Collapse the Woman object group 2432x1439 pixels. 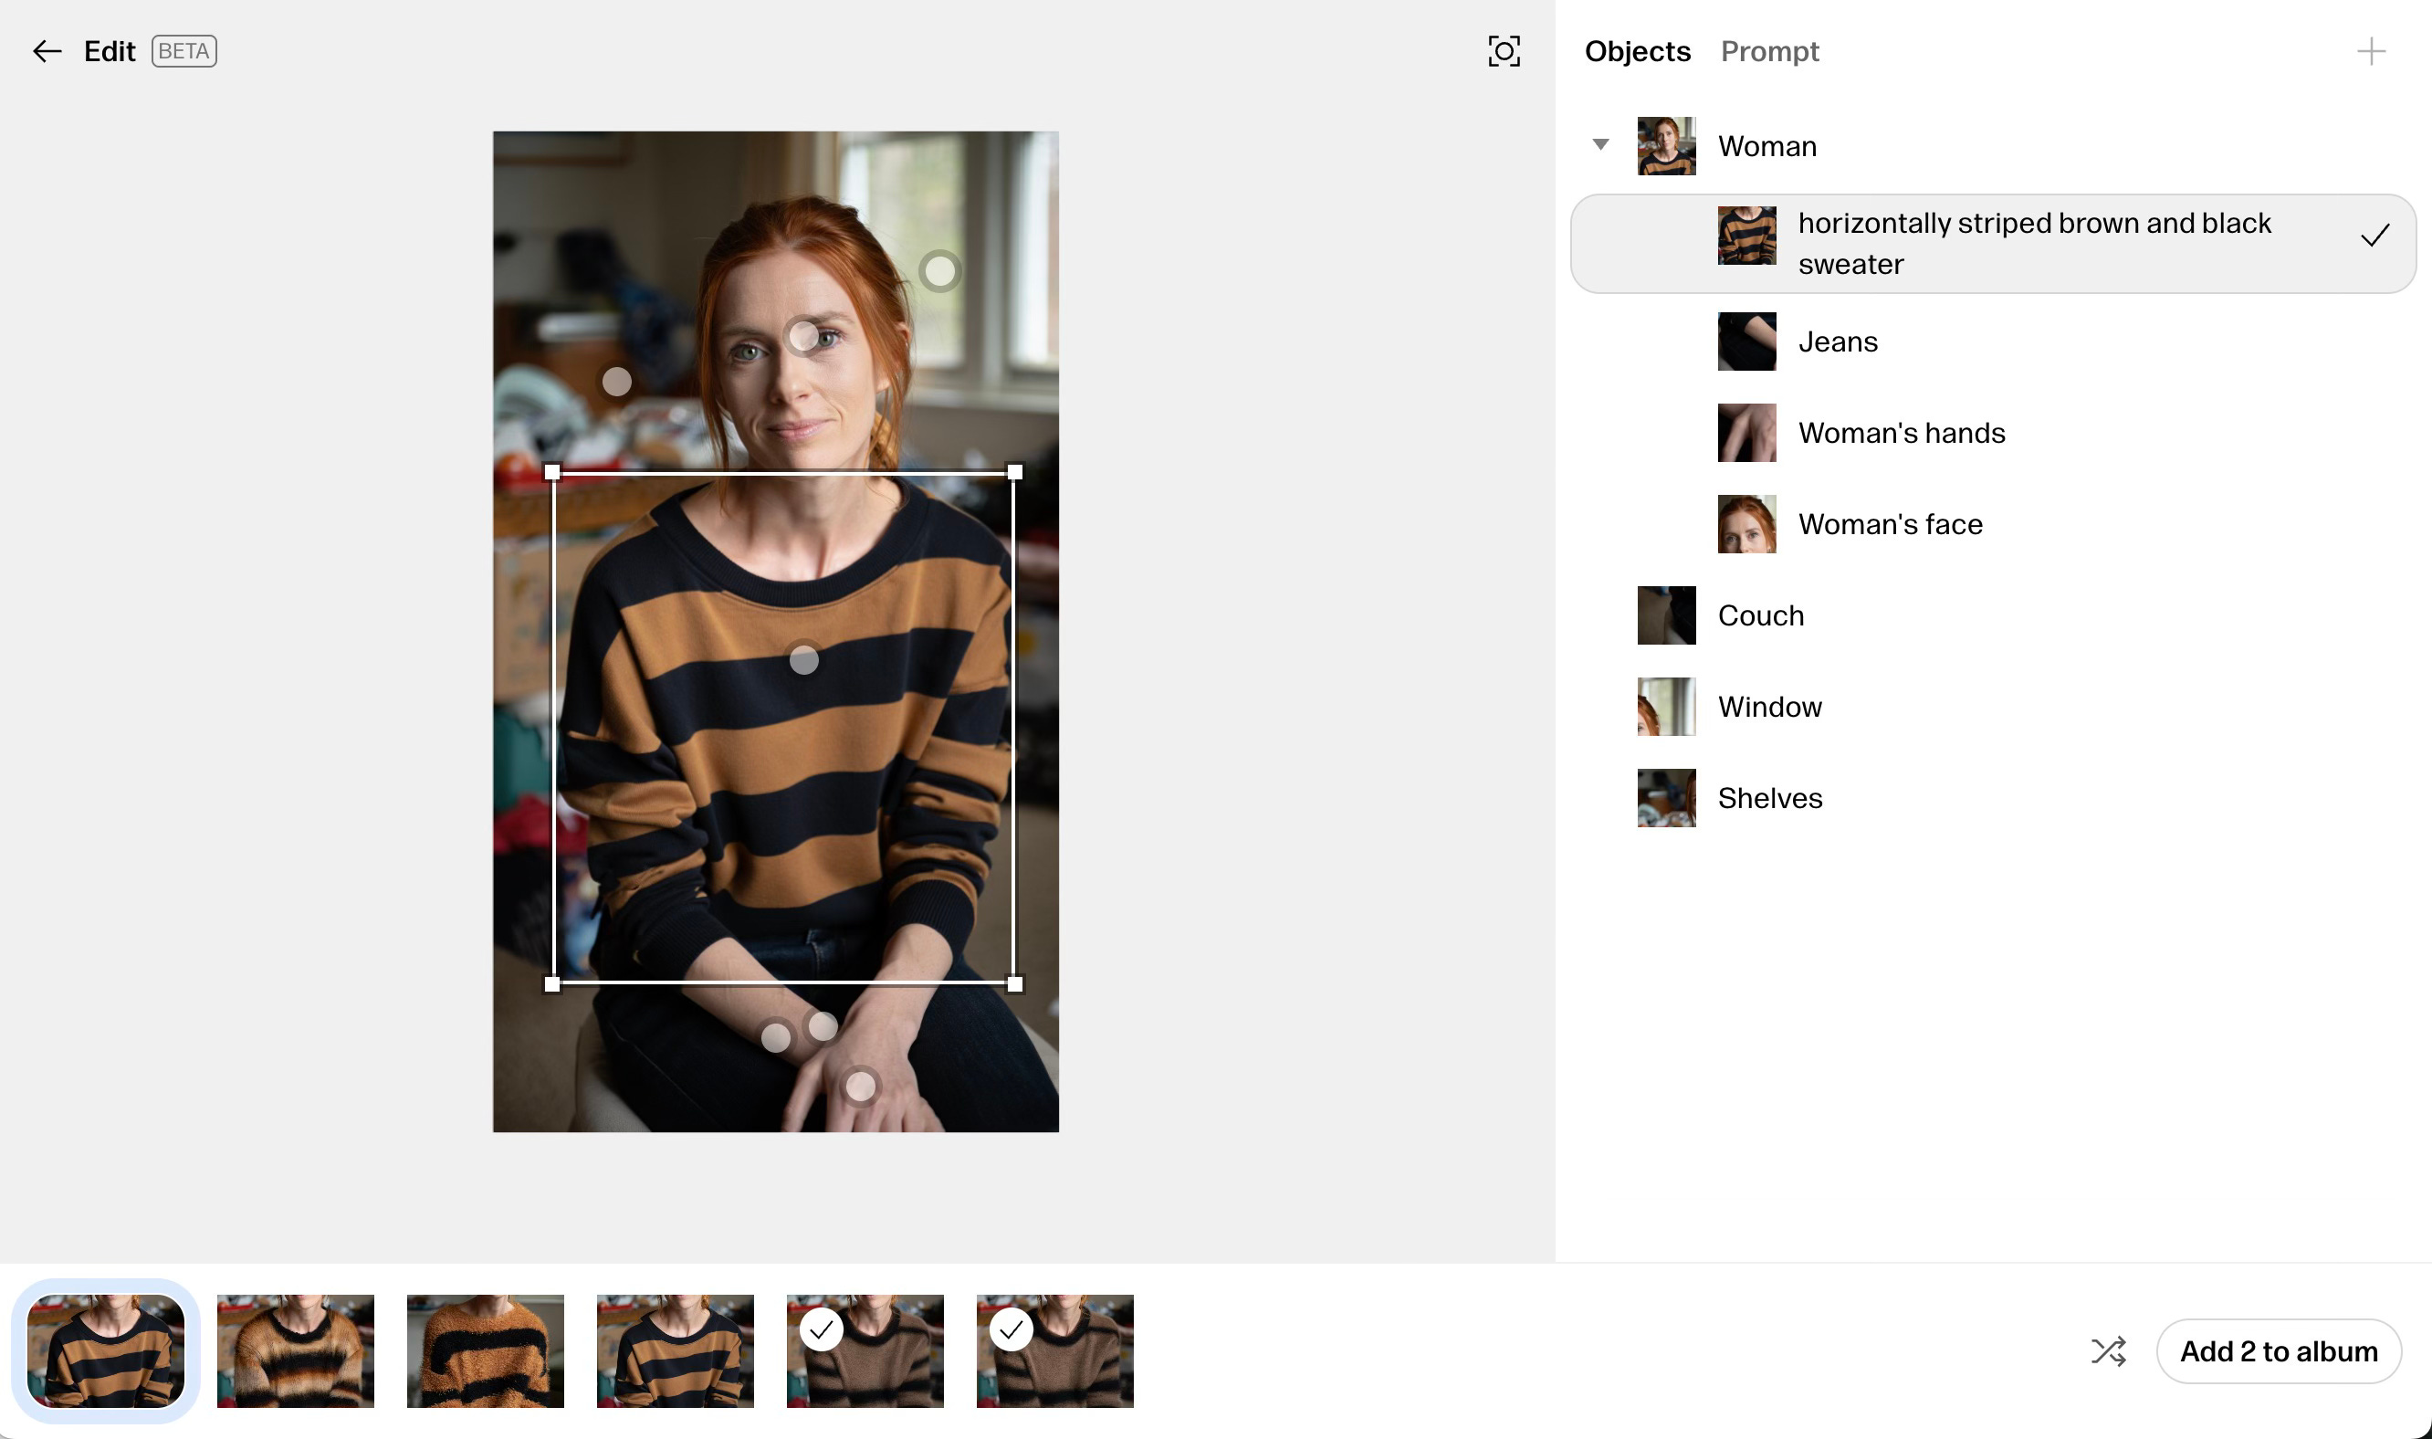[1600, 144]
